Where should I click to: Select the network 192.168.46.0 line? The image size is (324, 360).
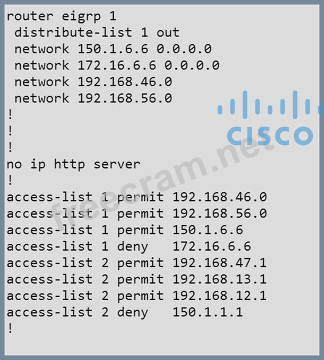93,81
